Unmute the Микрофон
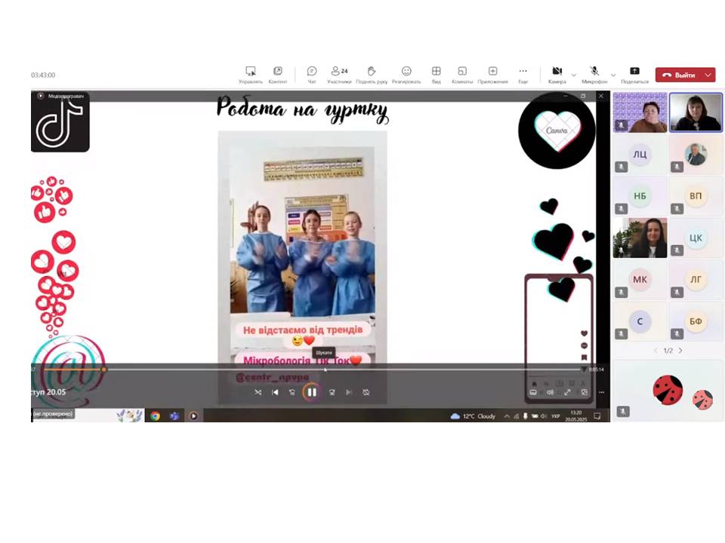Image resolution: width=725 pixels, height=543 pixels. point(594,75)
